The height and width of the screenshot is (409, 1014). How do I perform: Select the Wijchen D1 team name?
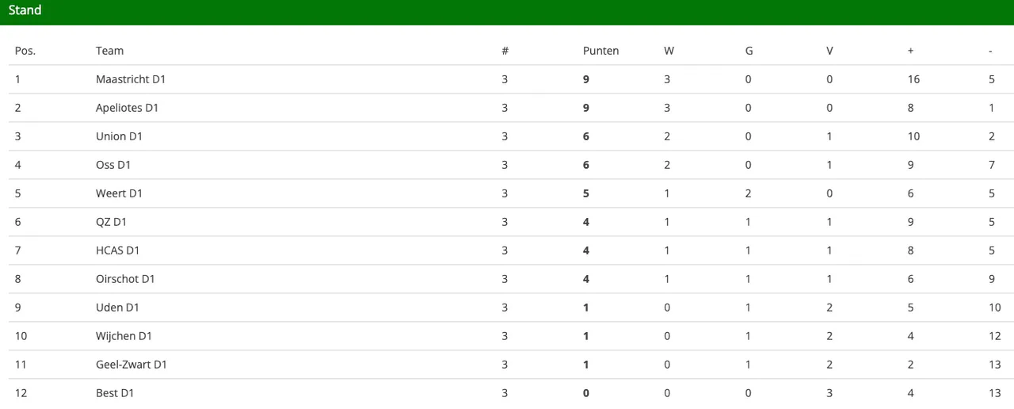(x=124, y=336)
